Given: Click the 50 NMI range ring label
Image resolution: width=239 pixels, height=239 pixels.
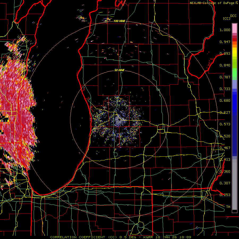Looking at the screenshot, I should click(119, 70).
